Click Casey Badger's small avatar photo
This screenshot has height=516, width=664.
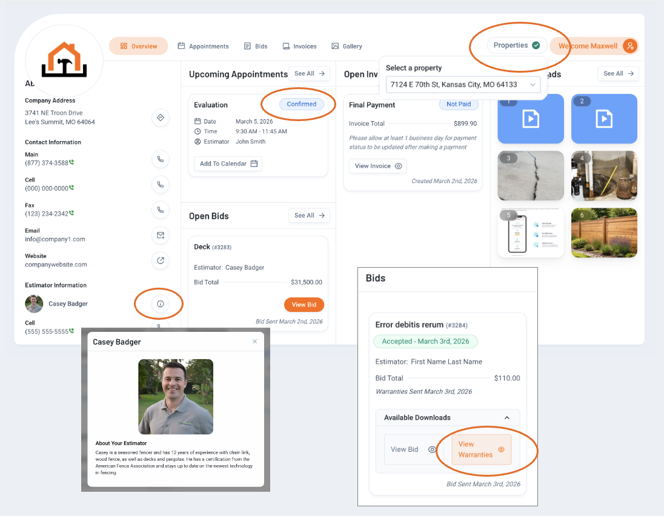point(34,303)
